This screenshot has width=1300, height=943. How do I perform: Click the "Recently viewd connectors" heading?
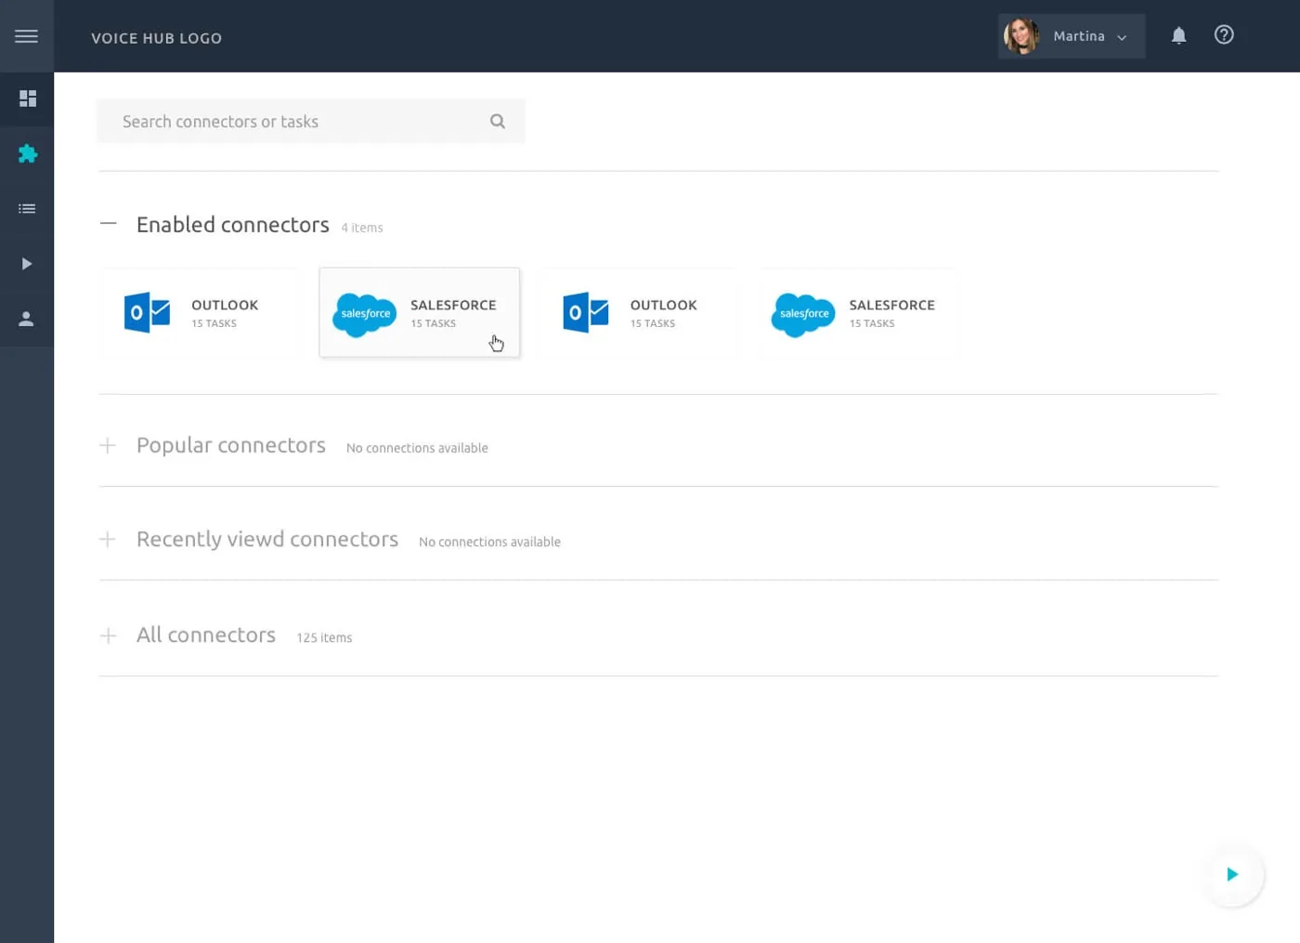tap(267, 539)
